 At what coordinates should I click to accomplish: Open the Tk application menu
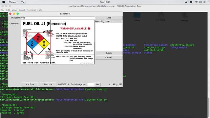24,2
